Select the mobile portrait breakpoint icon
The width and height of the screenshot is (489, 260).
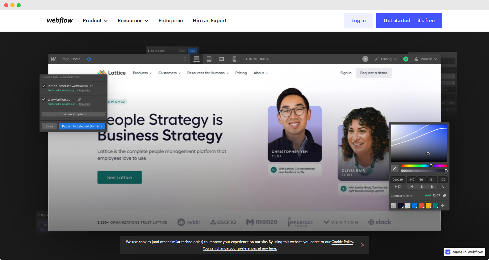click(x=234, y=59)
